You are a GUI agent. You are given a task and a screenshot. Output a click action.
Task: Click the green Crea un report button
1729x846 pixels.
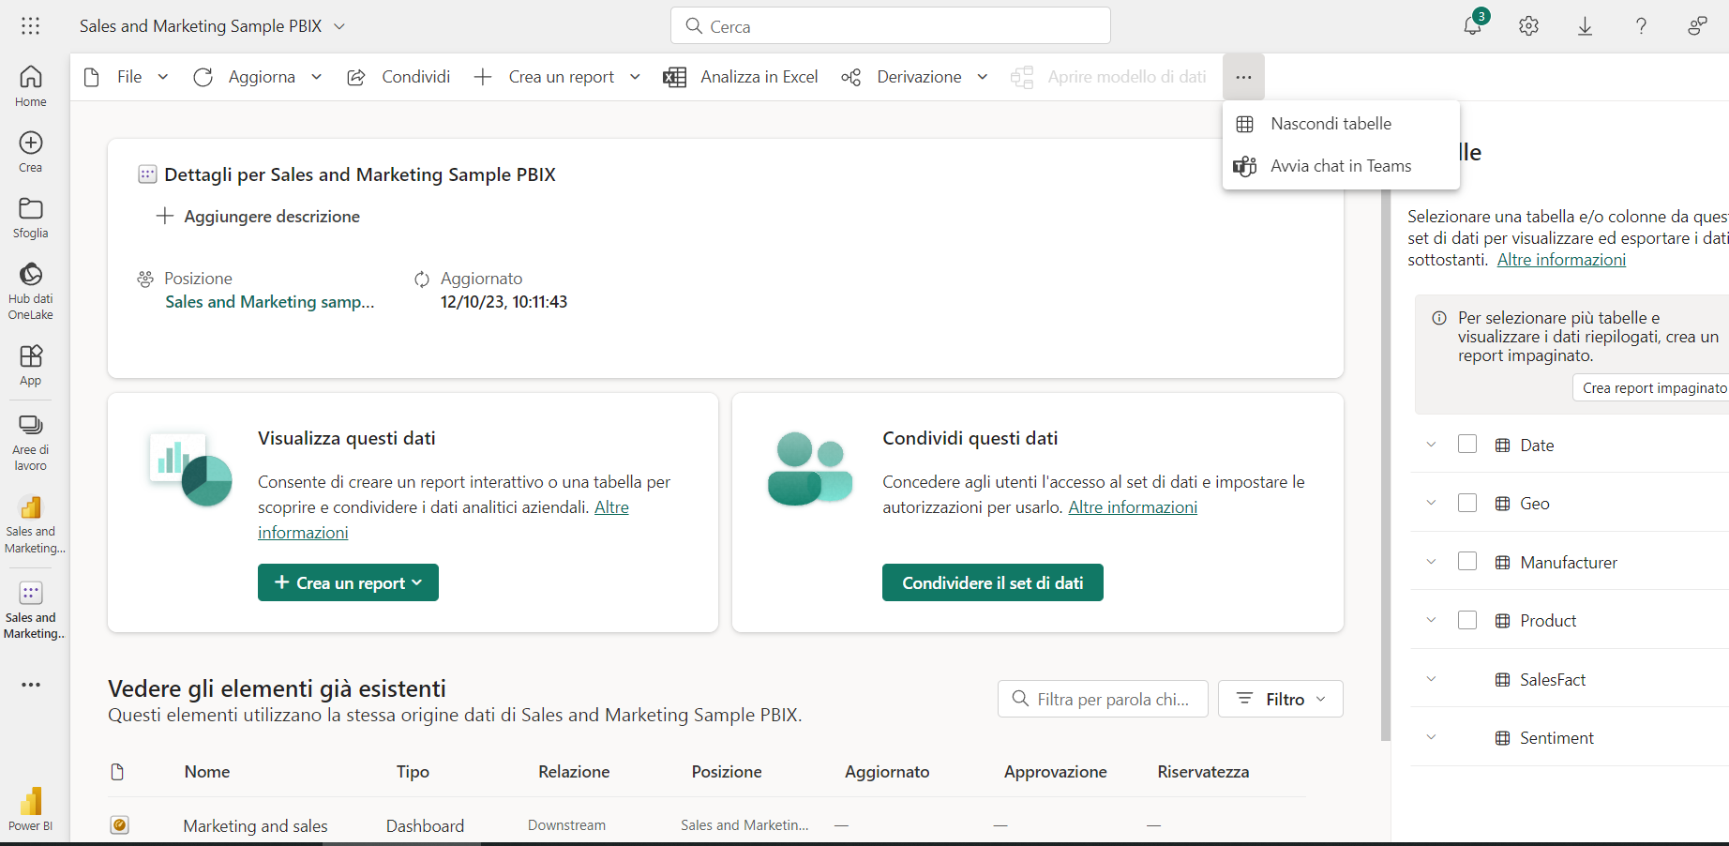pyautogui.click(x=348, y=582)
